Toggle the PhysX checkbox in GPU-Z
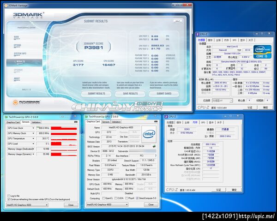 [126, 198]
